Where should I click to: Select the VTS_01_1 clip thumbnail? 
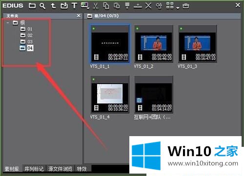(110, 43)
